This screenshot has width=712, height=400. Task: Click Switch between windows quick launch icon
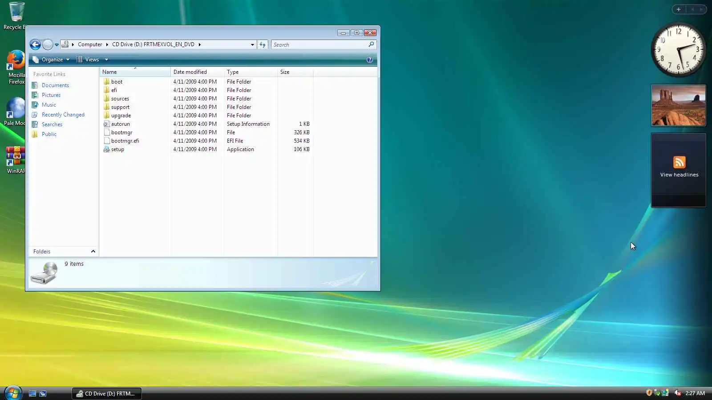click(x=43, y=393)
